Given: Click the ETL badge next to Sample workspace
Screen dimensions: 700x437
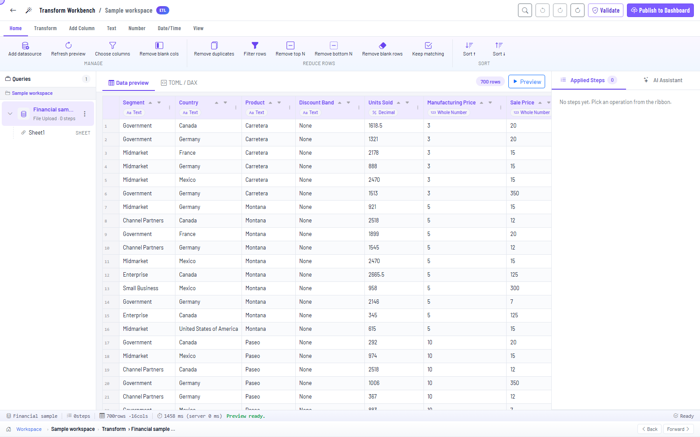Looking at the screenshot, I should pos(163,10).
